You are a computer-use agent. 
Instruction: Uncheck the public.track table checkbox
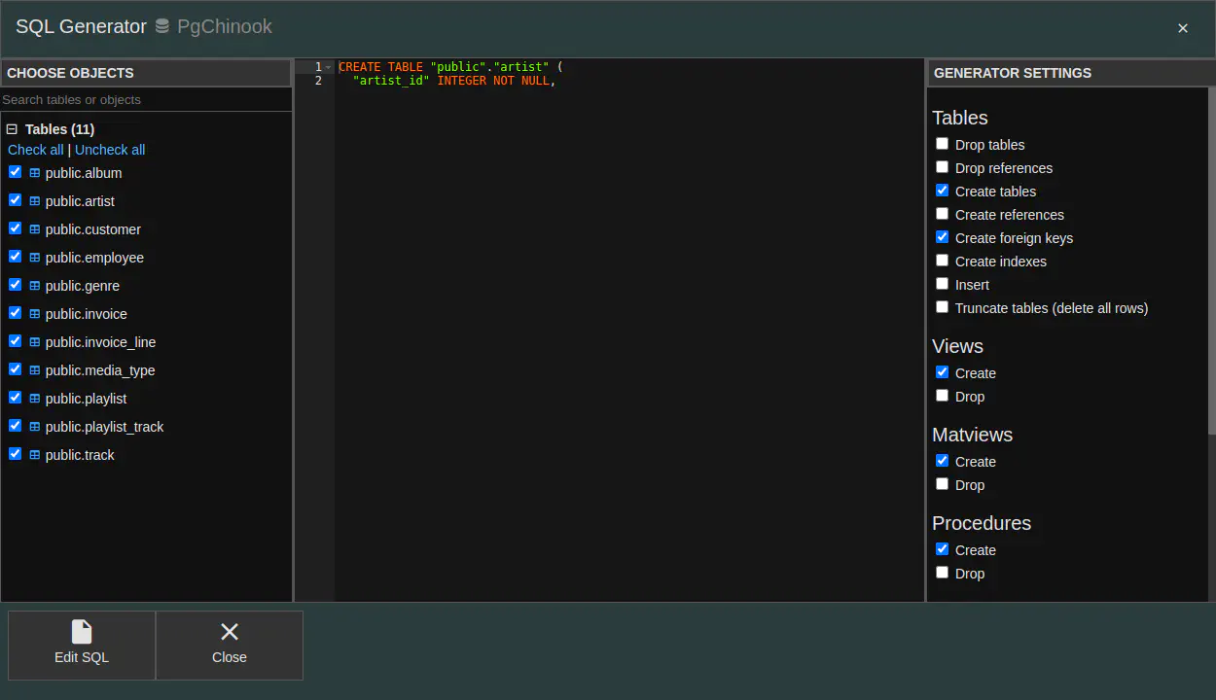click(x=15, y=454)
